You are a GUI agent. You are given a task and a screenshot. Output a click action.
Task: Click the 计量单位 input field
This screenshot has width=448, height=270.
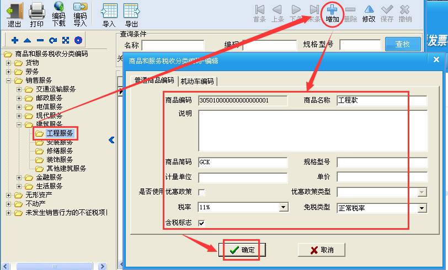(x=243, y=177)
